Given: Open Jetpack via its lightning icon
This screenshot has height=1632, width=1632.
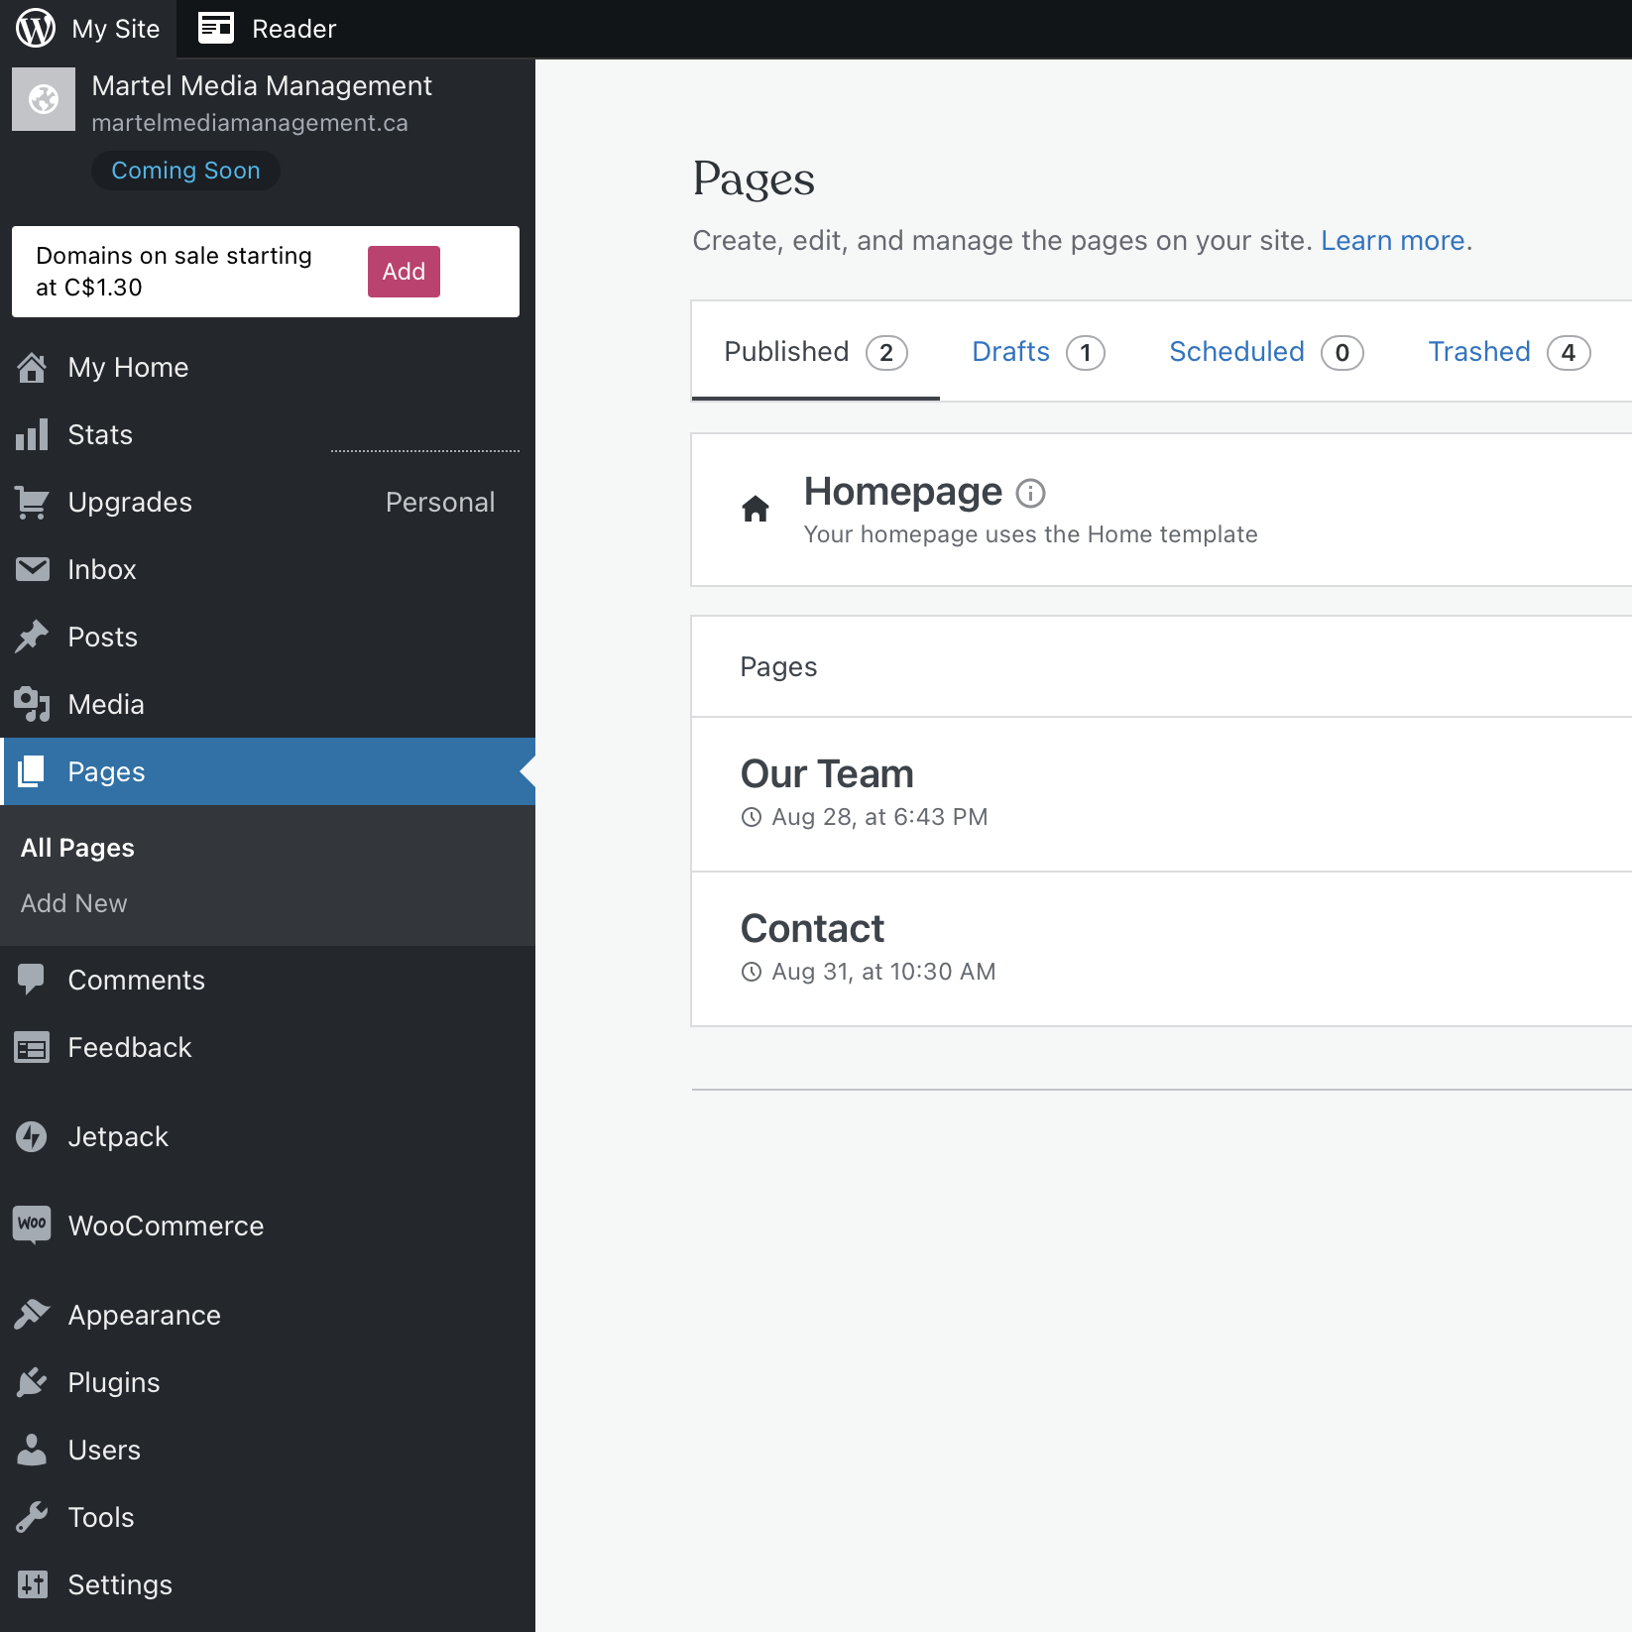Looking at the screenshot, I should point(32,1136).
